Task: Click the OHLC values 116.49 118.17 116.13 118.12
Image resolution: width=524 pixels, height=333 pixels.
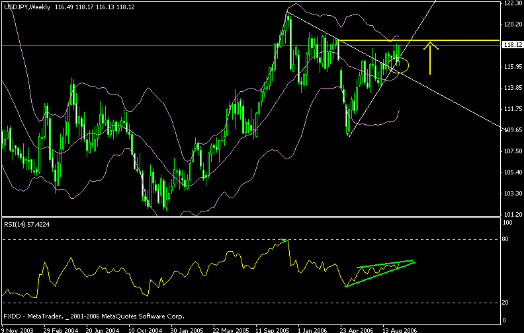Action: point(95,7)
